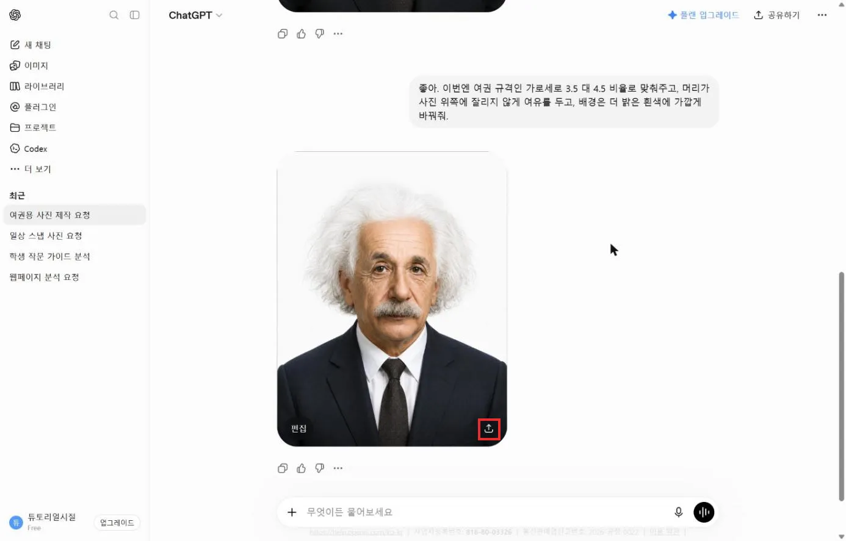Like the previous response above the message
The image size is (846, 541).
(x=301, y=34)
